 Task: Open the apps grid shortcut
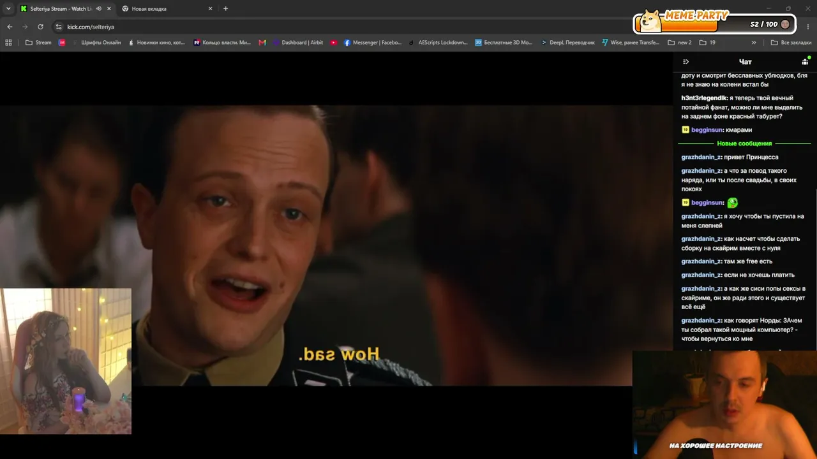pos(8,43)
